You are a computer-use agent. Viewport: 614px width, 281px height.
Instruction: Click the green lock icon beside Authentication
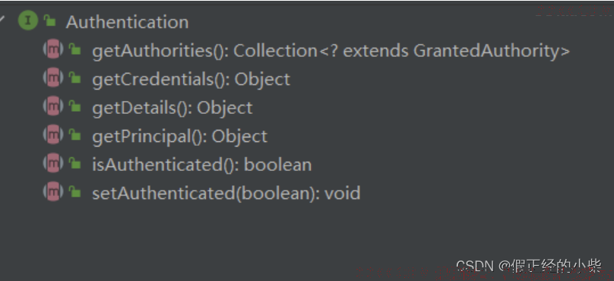(x=49, y=21)
